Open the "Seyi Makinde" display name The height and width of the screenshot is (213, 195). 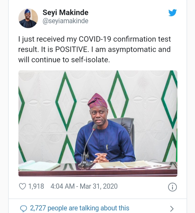click(65, 12)
